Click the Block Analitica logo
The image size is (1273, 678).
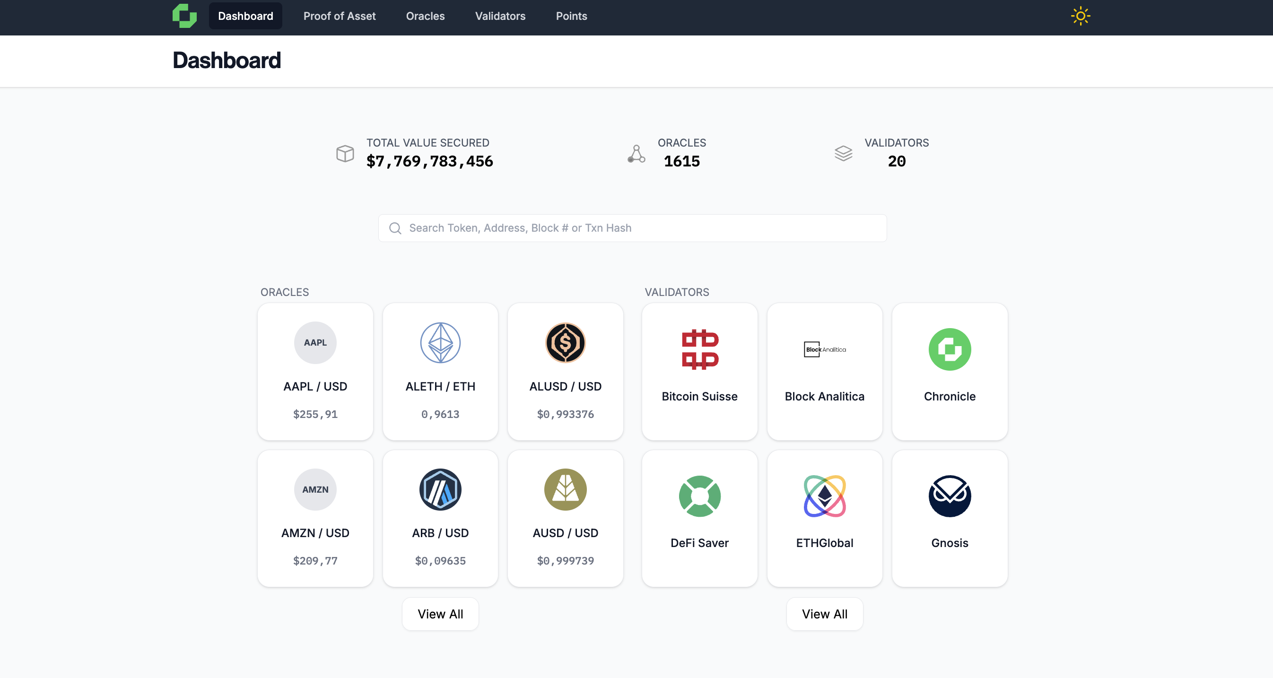coord(824,349)
